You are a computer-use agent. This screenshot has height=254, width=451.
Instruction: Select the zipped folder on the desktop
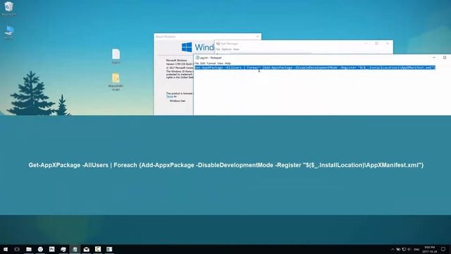click(116, 82)
